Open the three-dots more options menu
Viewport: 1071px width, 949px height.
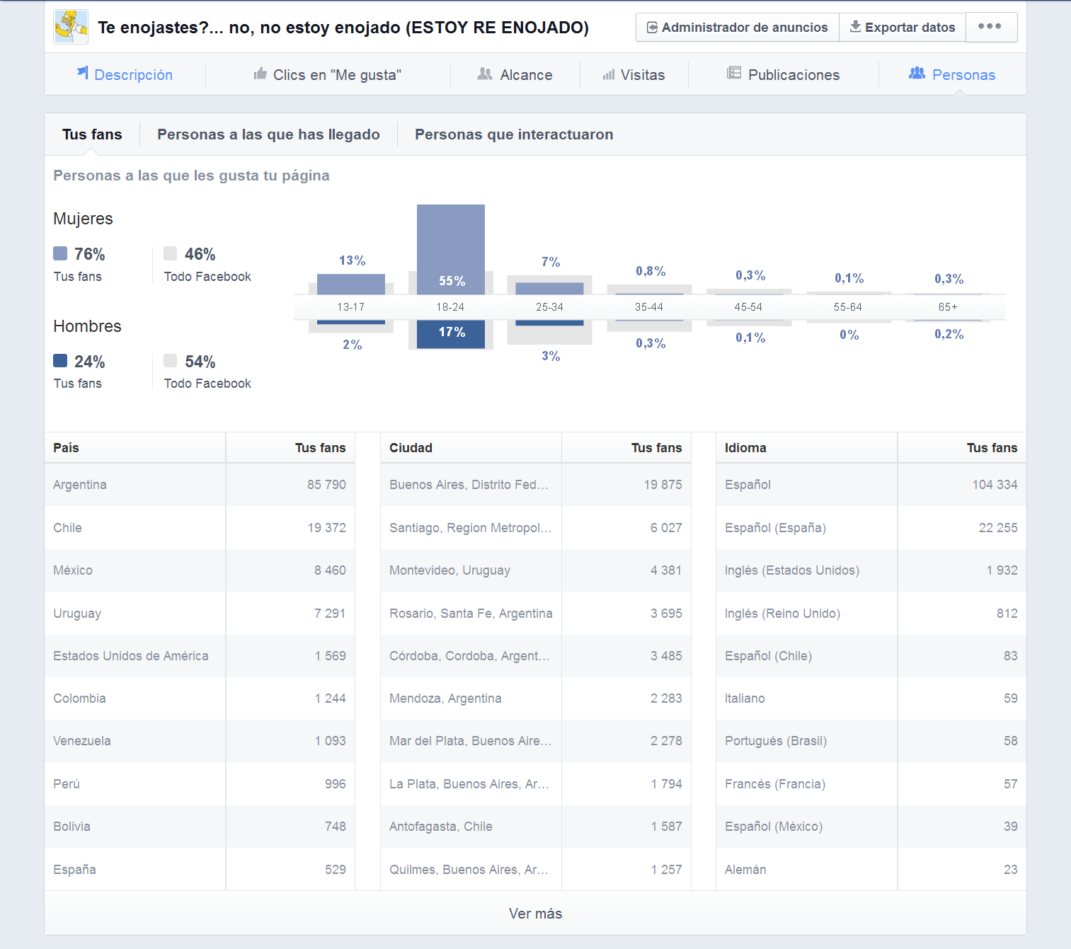click(x=991, y=27)
